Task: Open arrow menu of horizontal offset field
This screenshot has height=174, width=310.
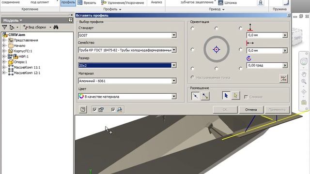Action: [285, 50]
